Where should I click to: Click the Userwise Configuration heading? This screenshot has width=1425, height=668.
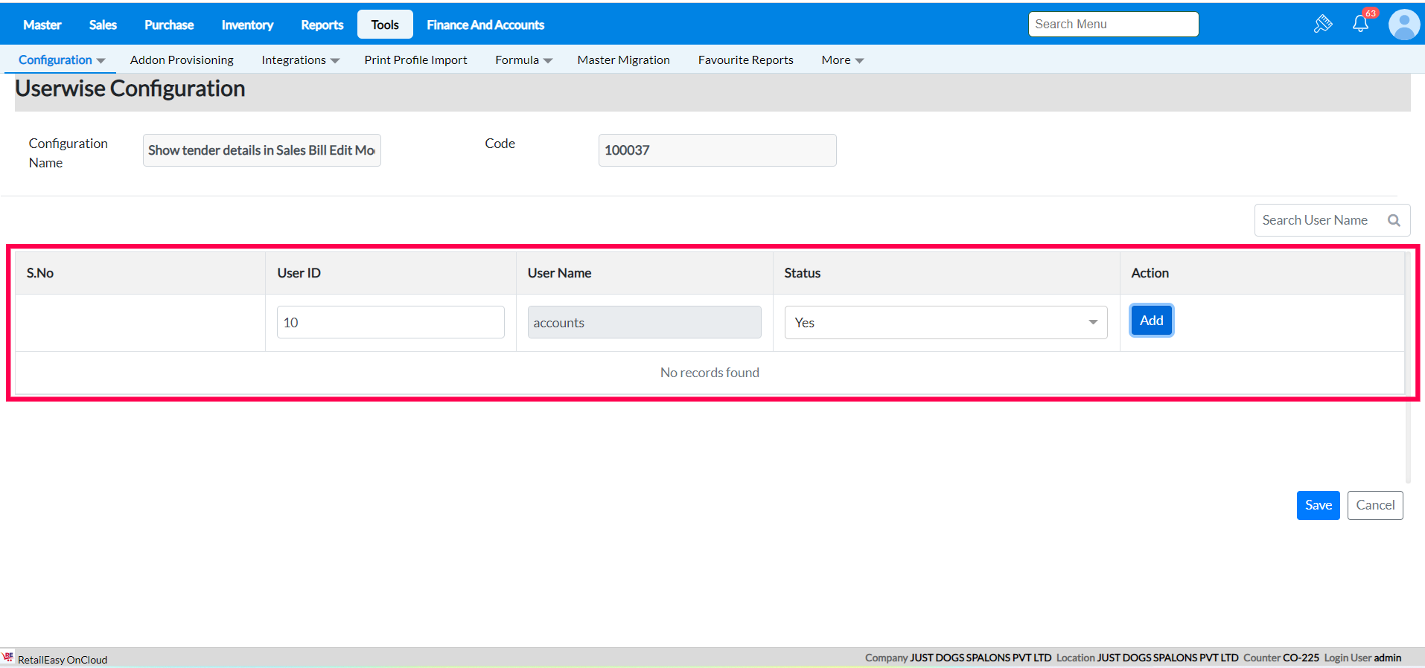click(130, 89)
